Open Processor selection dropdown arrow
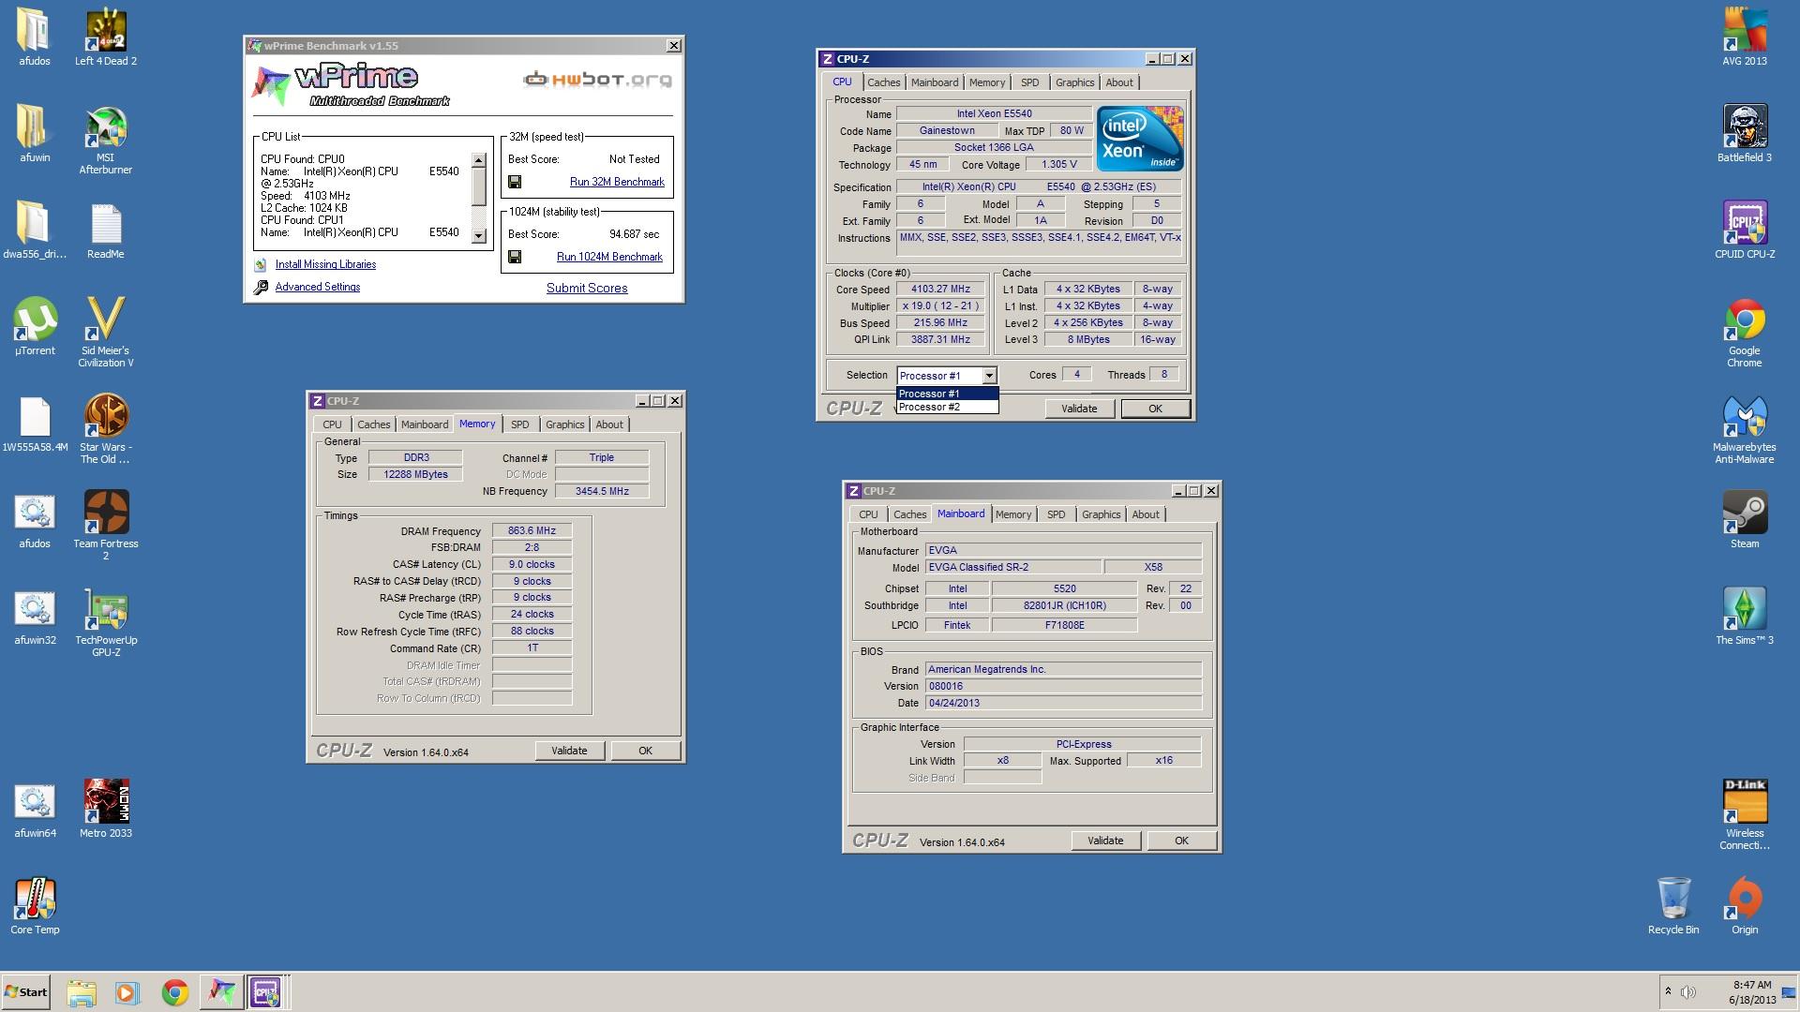The height and width of the screenshot is (1012, 1800). [989, 376]
